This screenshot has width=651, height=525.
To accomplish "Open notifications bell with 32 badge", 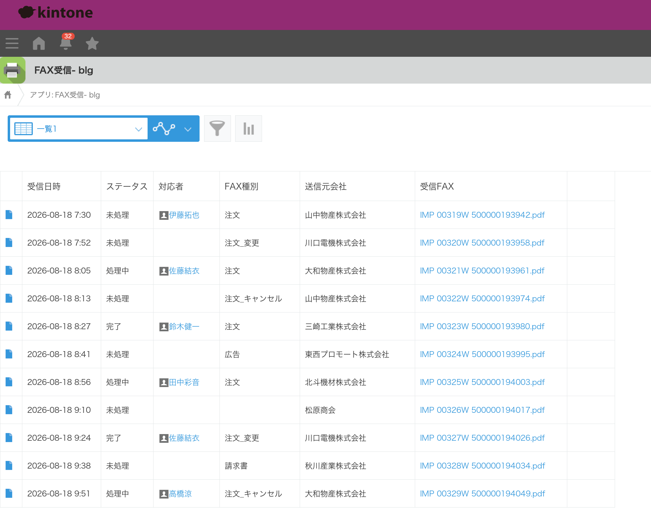I will point(66,43).
